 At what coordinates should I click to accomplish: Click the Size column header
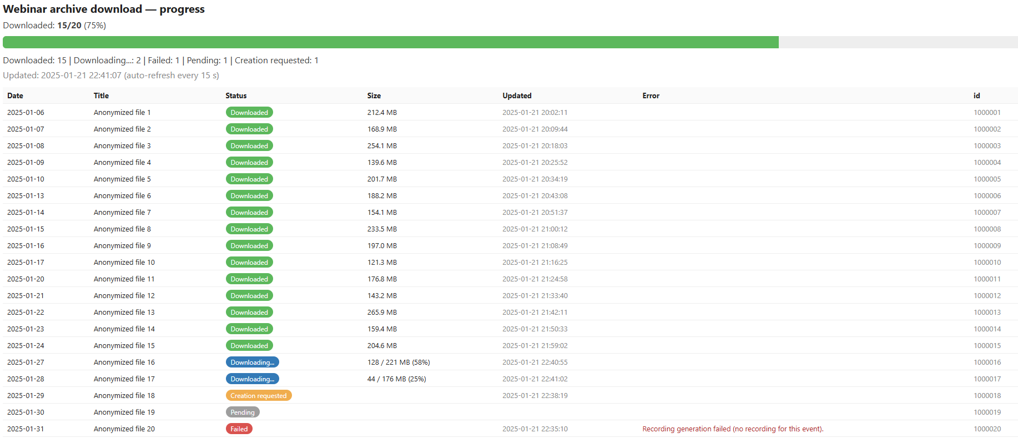pos(374,95)
